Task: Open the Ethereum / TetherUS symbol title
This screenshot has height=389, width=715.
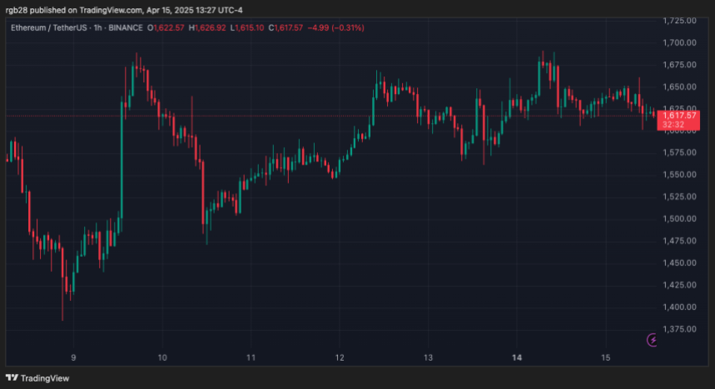Action: pos(52,28)
